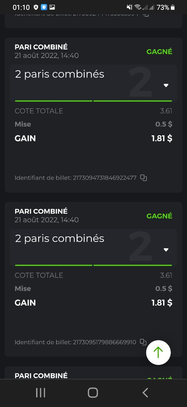Open Android recent apps navigation icon
The height and width of the screenshot is (407, 187).
coord(41,393)
